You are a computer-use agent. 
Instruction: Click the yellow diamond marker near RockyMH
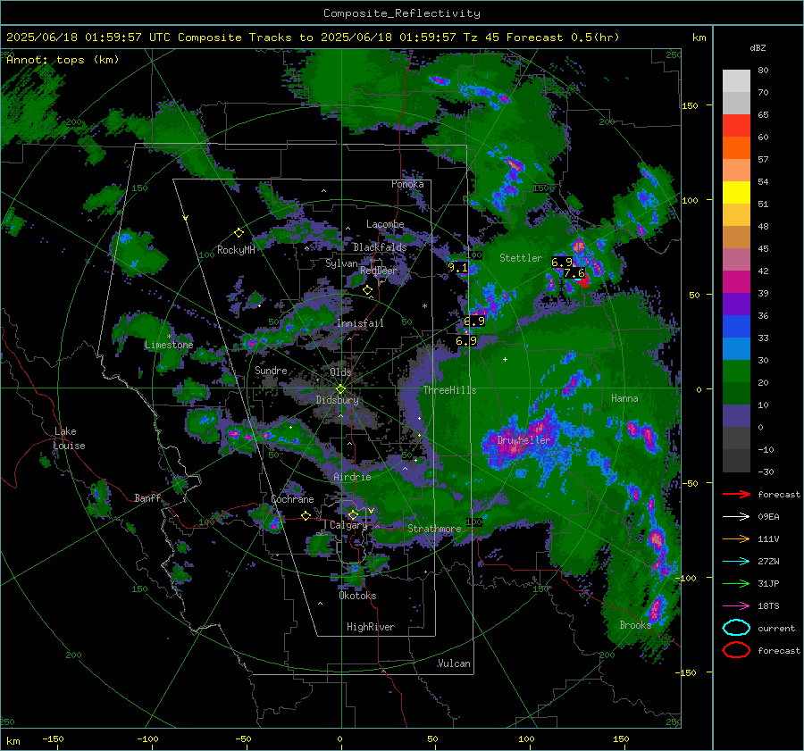coord(239,233)
